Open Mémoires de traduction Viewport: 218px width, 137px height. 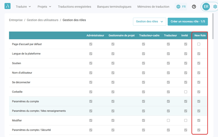[x=153, y=7]
